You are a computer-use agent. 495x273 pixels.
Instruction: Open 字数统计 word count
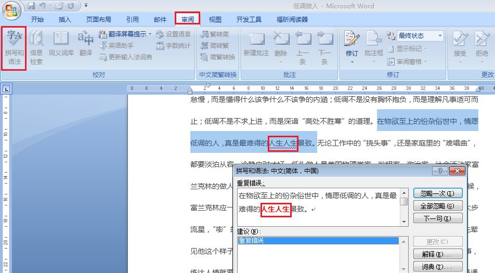[x=173, y=46]
